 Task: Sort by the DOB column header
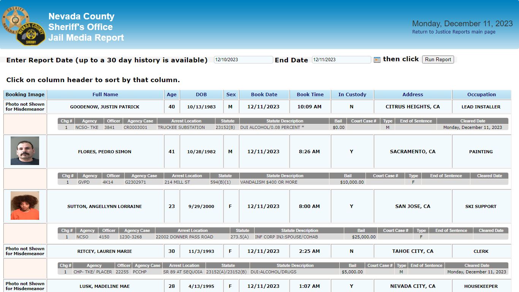point(201,95)
